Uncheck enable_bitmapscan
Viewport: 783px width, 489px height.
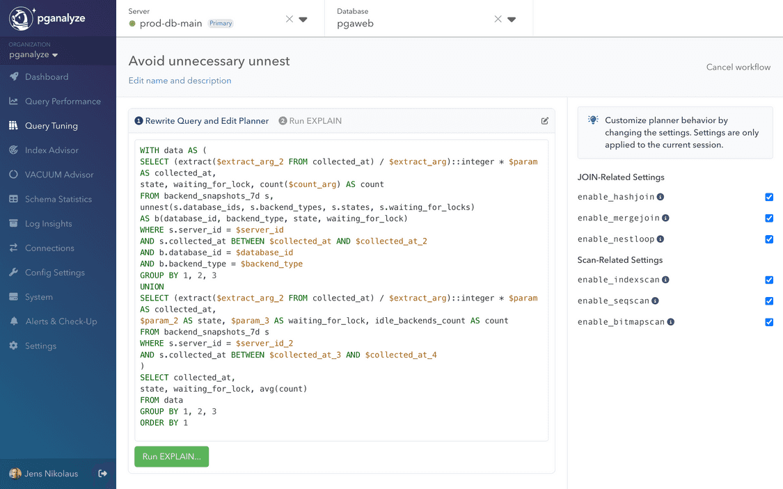[768, 322]
